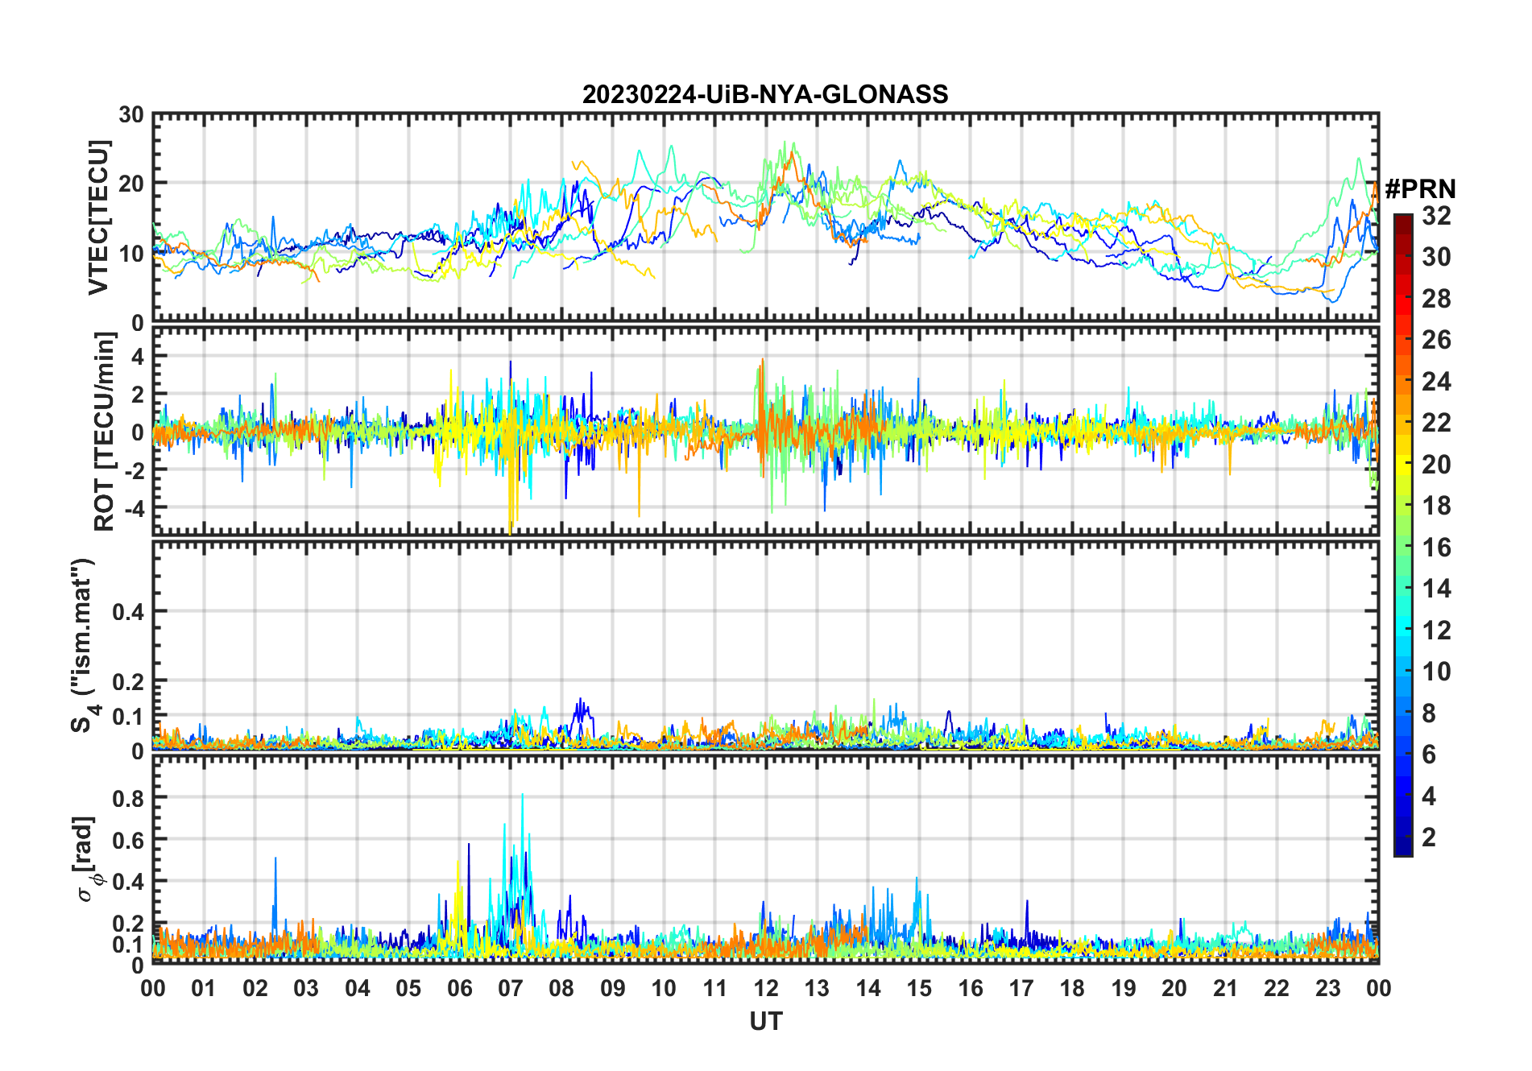This screenshot has width=1532, height=1071.
Task: Click the "20" tick on VTEC axis
Action: (x=132, y=184)
